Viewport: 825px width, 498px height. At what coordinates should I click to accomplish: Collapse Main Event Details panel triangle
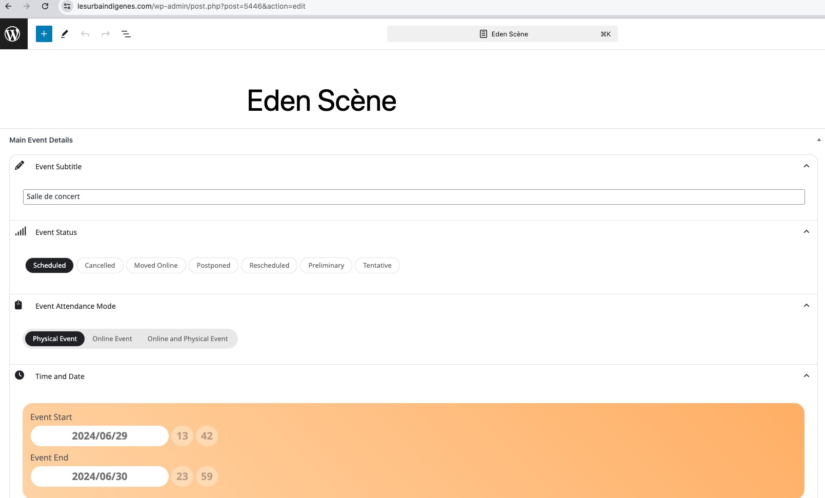coord(819,140)
